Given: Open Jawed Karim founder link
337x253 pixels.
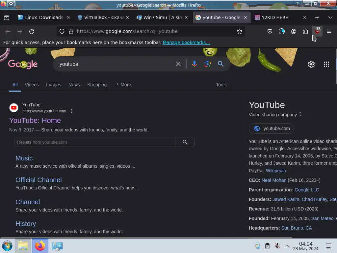Looking at the screenshot, I should (286, 199).
